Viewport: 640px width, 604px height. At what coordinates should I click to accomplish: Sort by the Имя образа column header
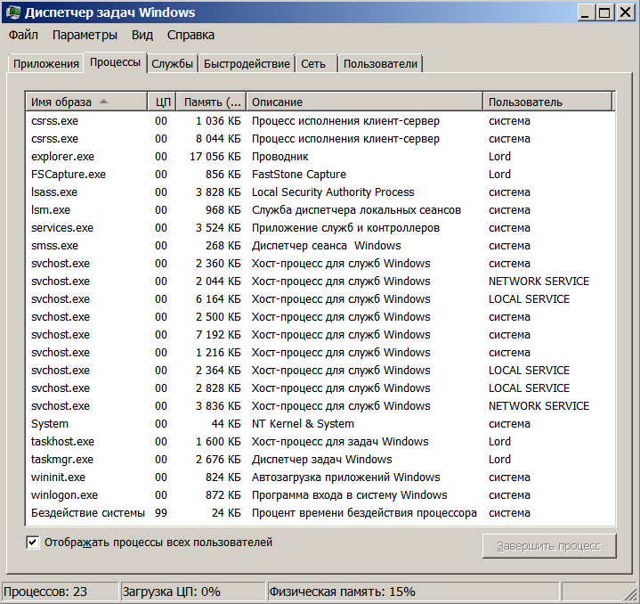point(86,102)
